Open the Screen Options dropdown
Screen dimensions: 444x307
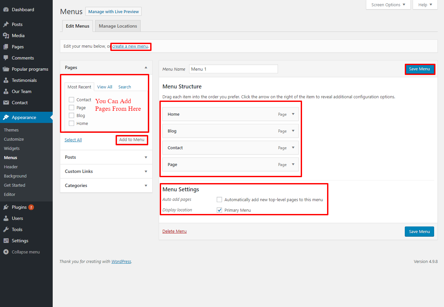point(388,5)
